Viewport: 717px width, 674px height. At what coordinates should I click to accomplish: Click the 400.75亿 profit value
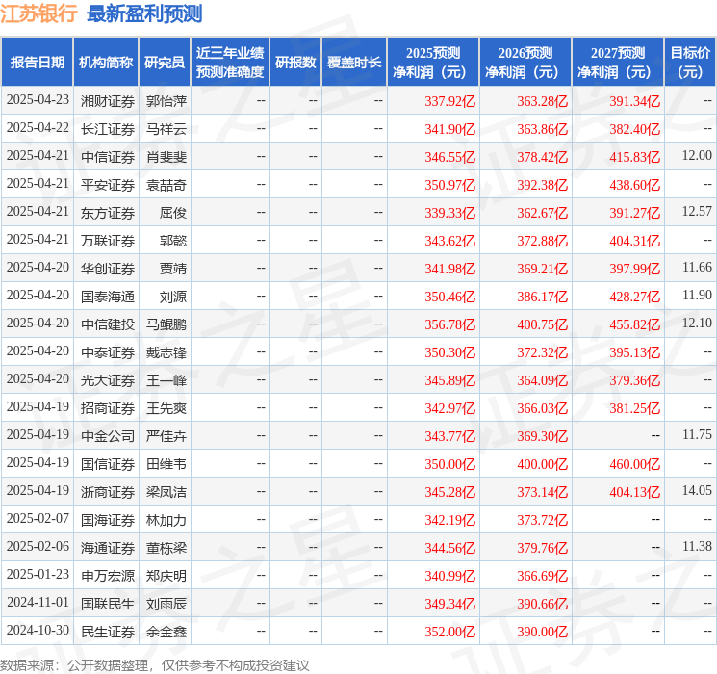point(543,324)
